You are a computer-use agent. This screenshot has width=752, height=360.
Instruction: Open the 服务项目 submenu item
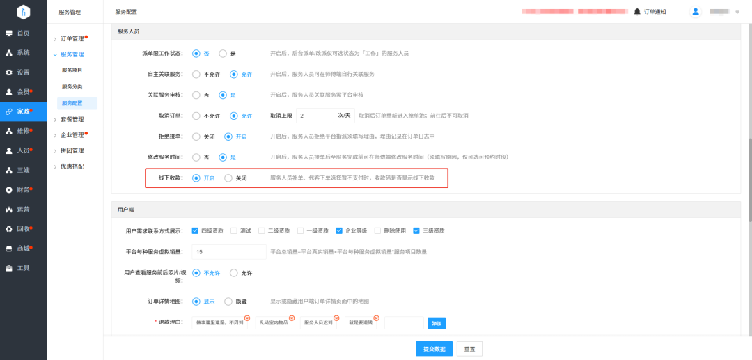72,70
